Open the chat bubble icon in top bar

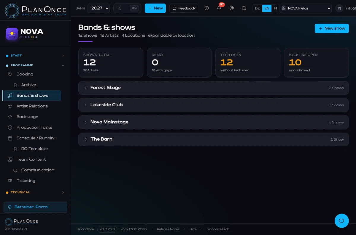(244, 8)
